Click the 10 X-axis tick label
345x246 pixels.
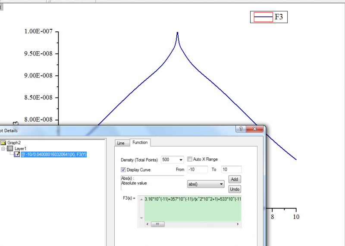pos(296,217)
